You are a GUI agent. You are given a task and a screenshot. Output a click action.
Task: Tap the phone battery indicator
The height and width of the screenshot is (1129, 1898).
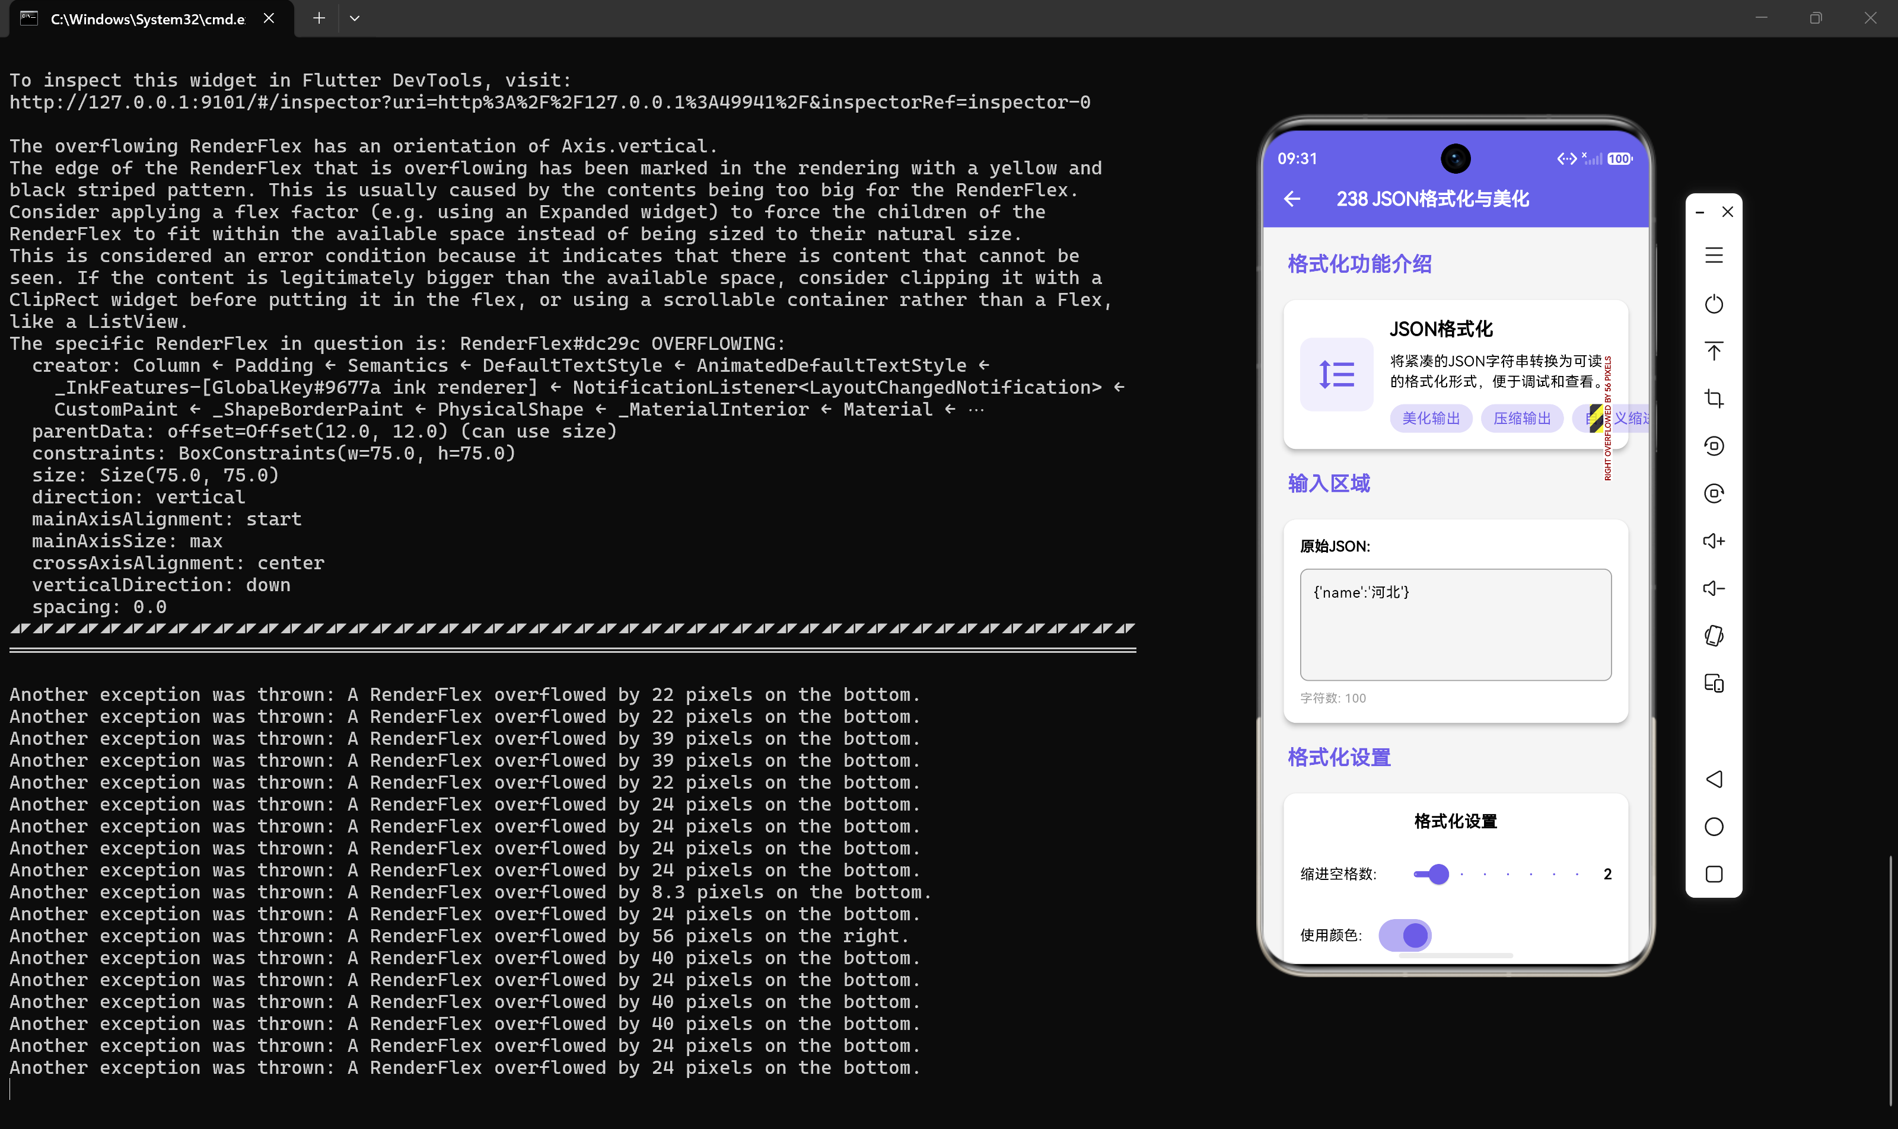click(x=1619, y=159)
